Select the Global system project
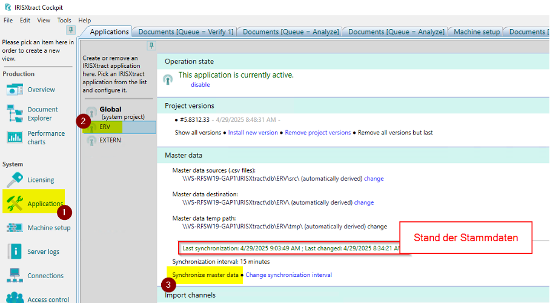The width and height of the screenshot is (550, 303). click(x=122, y=113)
